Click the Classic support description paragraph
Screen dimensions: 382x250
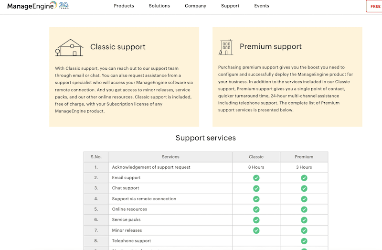click(124, 90)
